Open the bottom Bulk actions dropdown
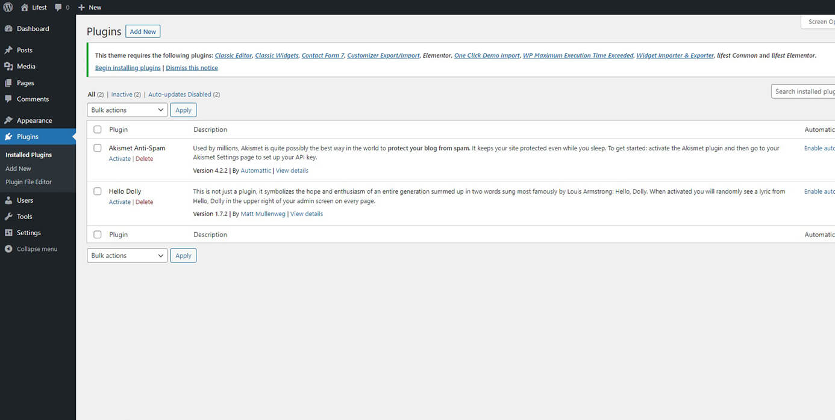 127,256
